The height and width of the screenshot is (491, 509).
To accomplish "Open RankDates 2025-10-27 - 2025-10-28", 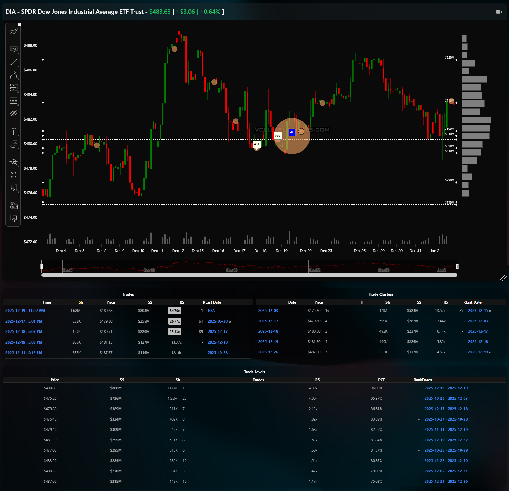I will [446, 419].
